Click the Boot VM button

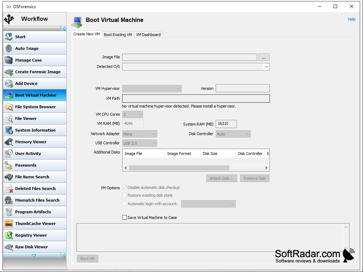click(87, 259)
